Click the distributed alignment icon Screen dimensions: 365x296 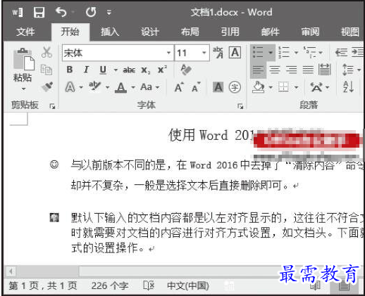point(325,70)
